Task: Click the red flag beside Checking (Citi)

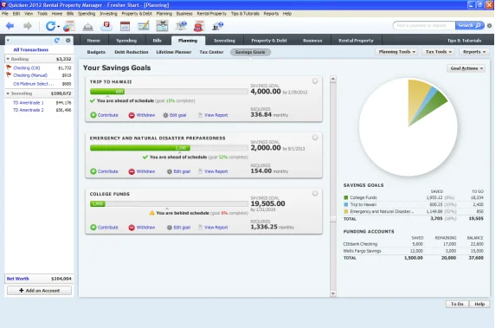Action: (x=9, y=68)
